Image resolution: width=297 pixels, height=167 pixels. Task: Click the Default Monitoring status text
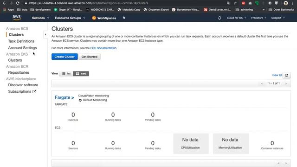pyautogui.click(x=95, y=100)
